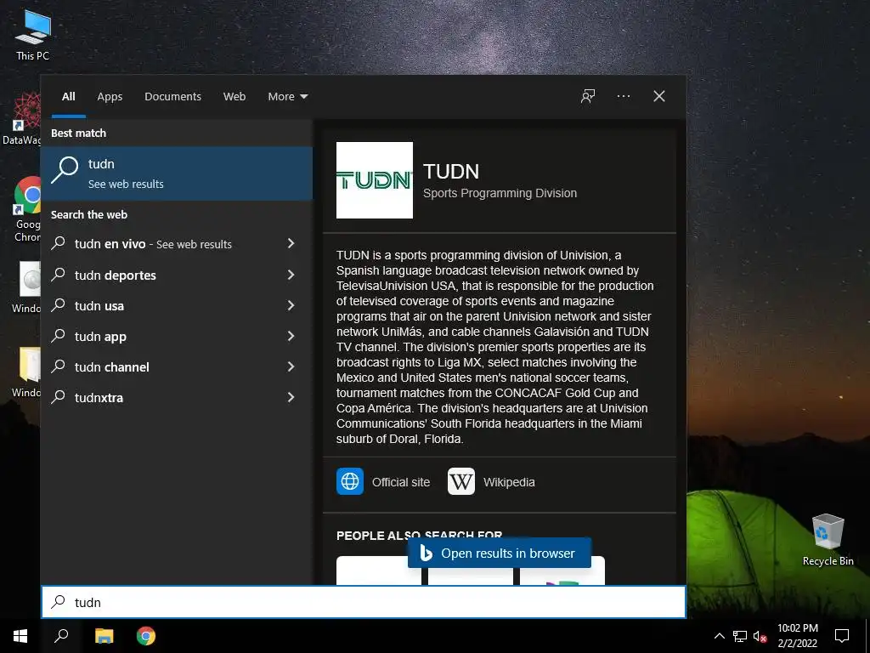Viewport: 870px width, 653px height.
Task: Click the magnifier icon beside tudn en vivo
Action: pos(59,242)
